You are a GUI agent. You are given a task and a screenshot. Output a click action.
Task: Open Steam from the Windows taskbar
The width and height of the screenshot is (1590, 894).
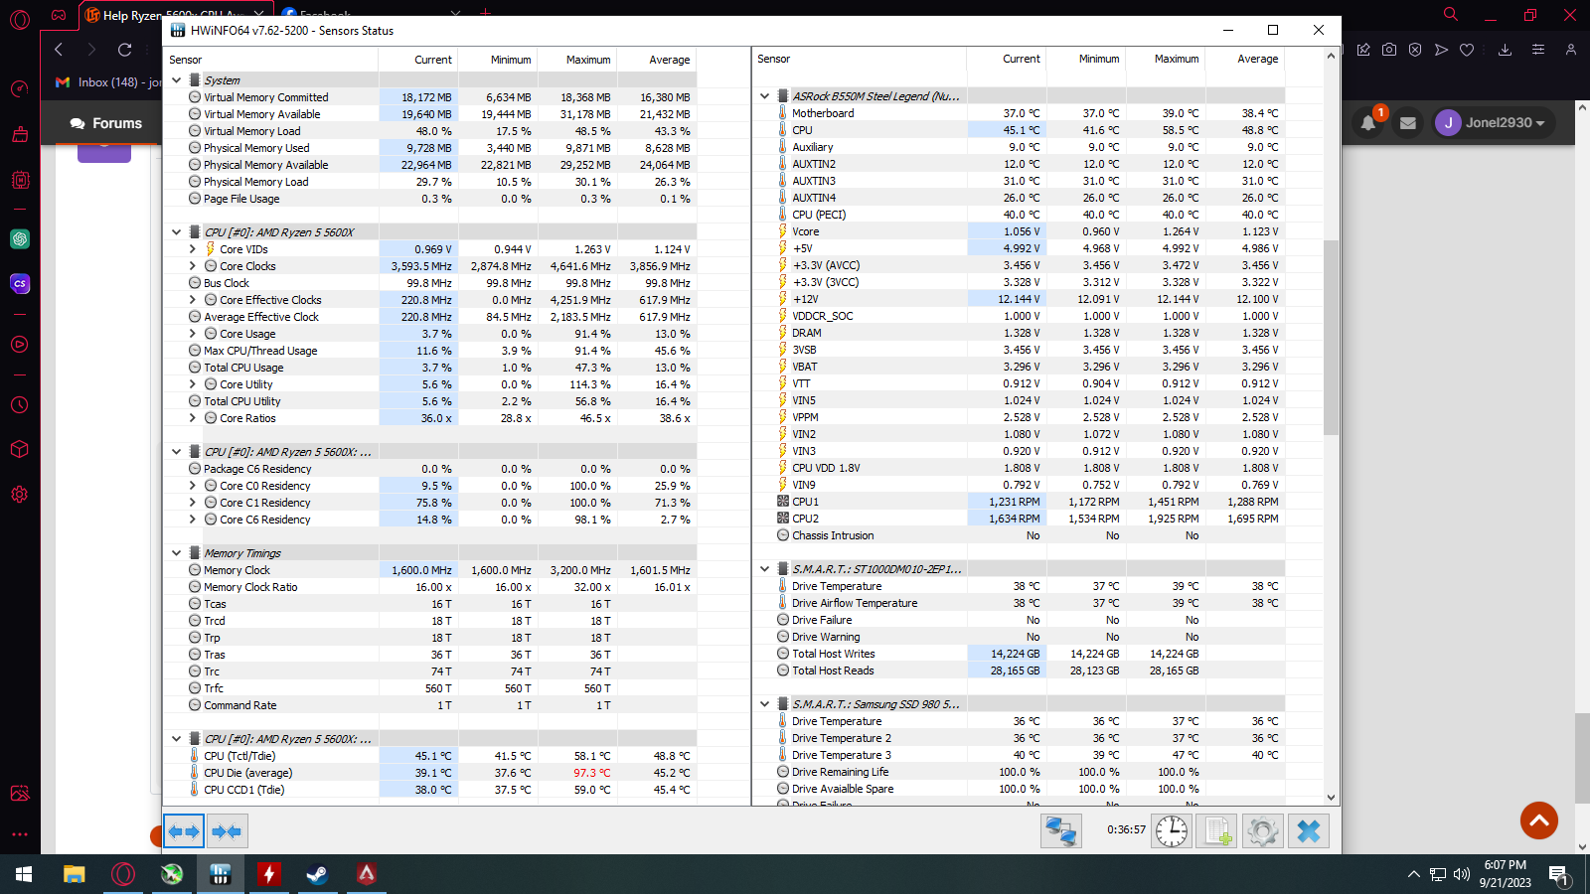coord(317,874)
